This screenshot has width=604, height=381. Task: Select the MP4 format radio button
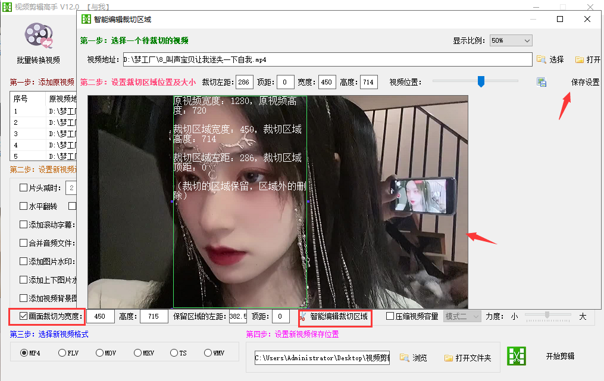tap(24, 353)
